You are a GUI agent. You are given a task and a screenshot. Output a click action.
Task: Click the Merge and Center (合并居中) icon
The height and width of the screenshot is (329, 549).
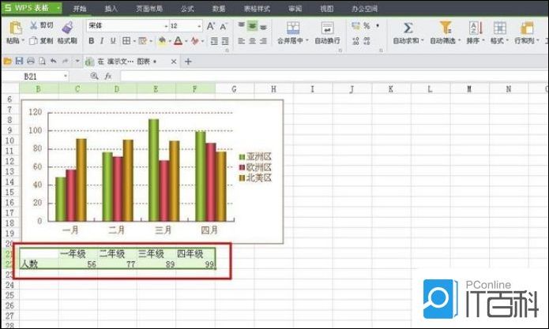tap(293, 28)
